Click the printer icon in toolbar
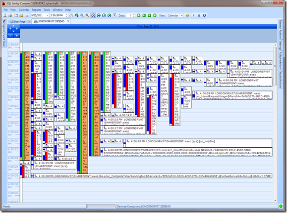Viewport: 287px width, 213px height. [10, 15]
